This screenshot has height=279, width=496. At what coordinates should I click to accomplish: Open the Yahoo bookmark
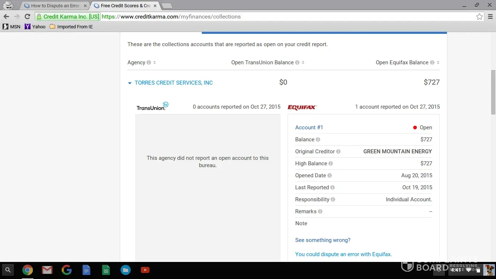click(x=35, y=27)
